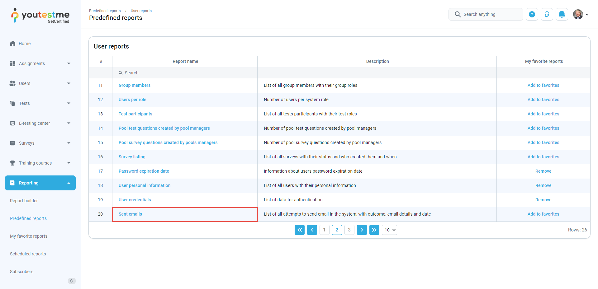Open the rows-per-page dropdown
The image size is (598, 289).
click(389, 230)
